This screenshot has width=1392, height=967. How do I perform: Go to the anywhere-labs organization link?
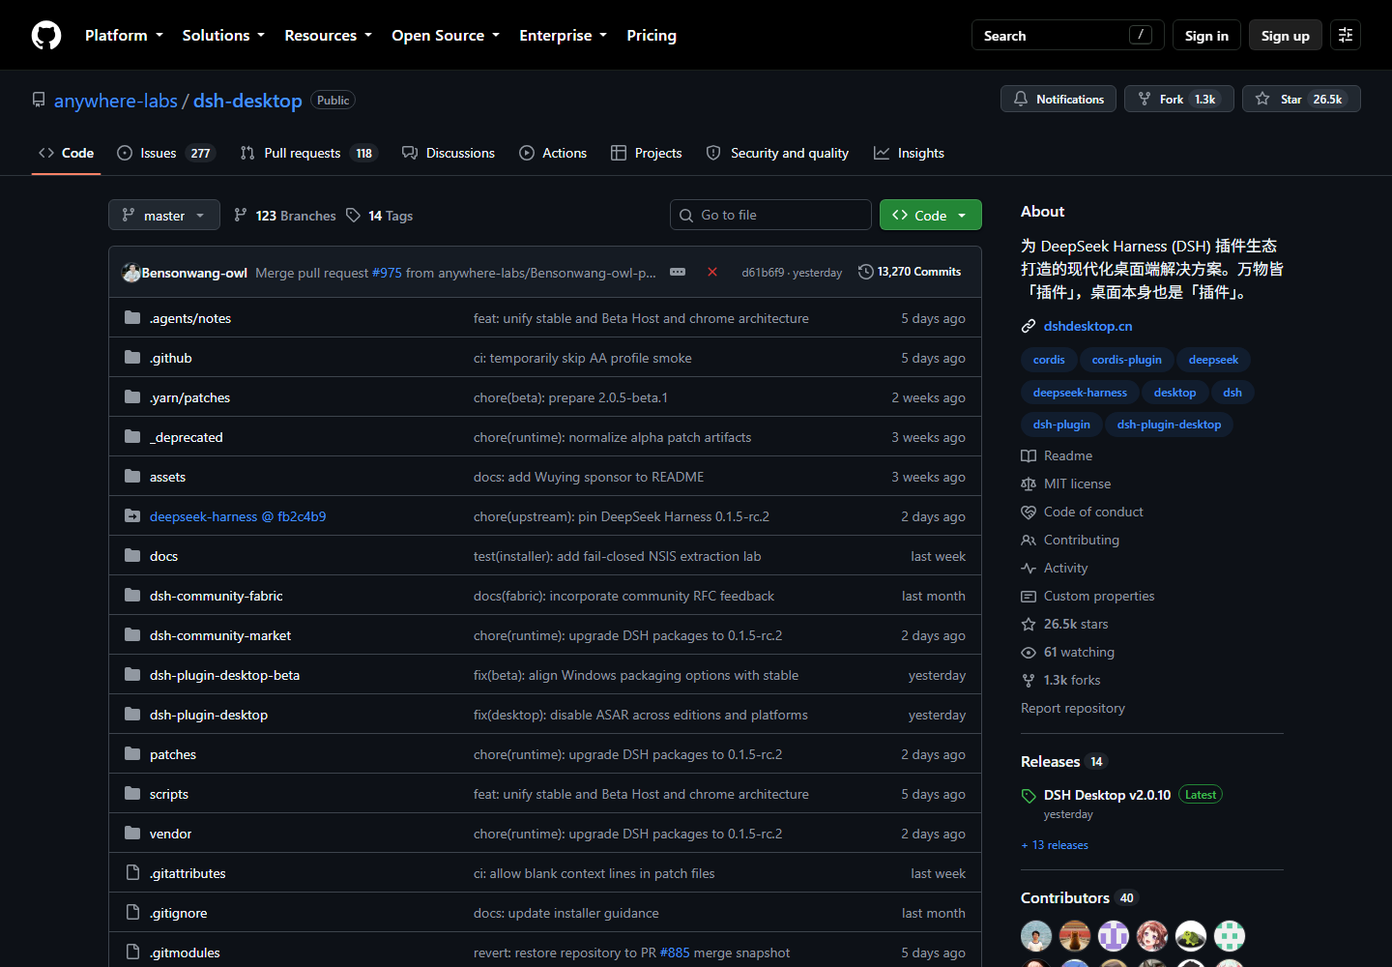(116, 101)
